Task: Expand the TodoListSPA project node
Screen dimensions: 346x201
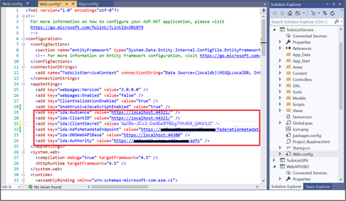Action: pos(274,160)
